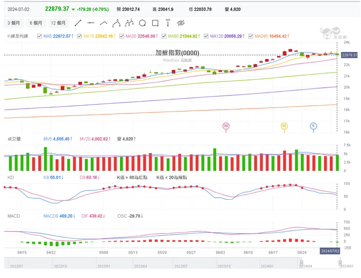The height and width of the screenshot is (278, 361).
Task: Click the 06/03 date label on x-axis
Action: [221, 252]
